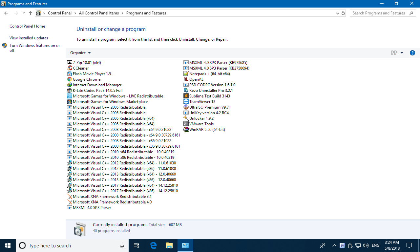420x252 pixels.
Task: Click the taskbar Type here to search box
Action: coord(72,245)
